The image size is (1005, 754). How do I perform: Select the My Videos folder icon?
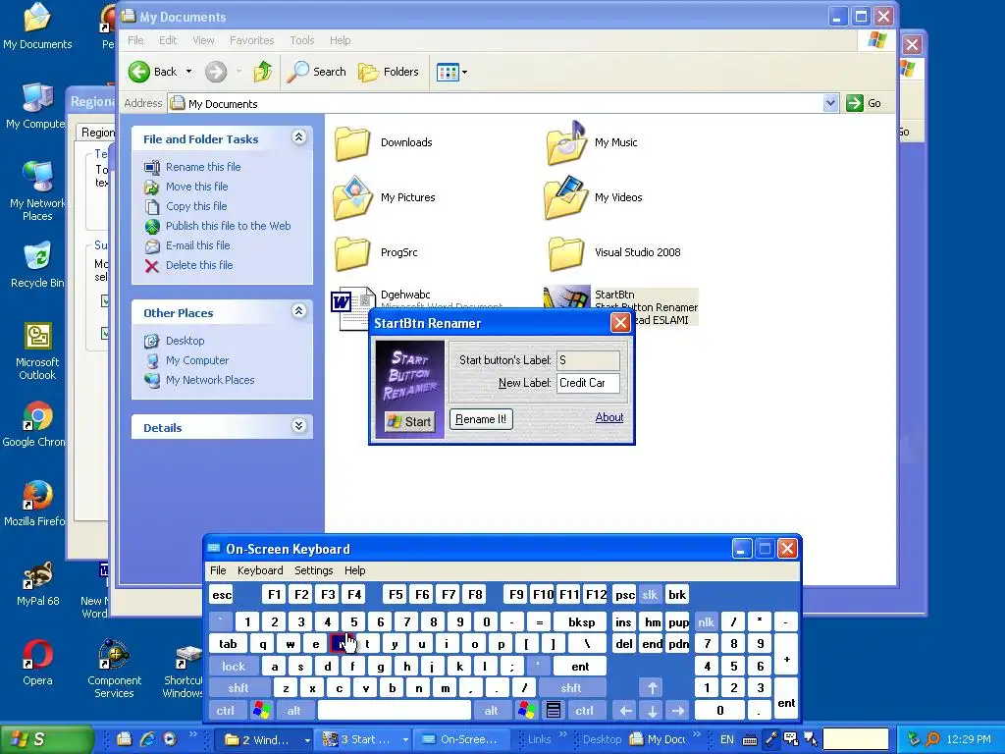566,198
